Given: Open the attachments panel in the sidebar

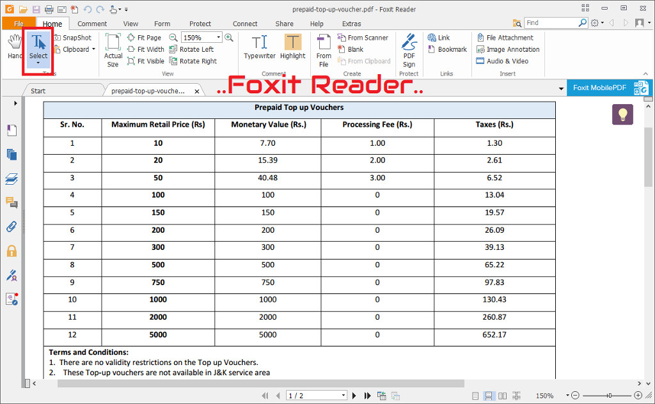Looking at the screenshot, I should point(12,227).
